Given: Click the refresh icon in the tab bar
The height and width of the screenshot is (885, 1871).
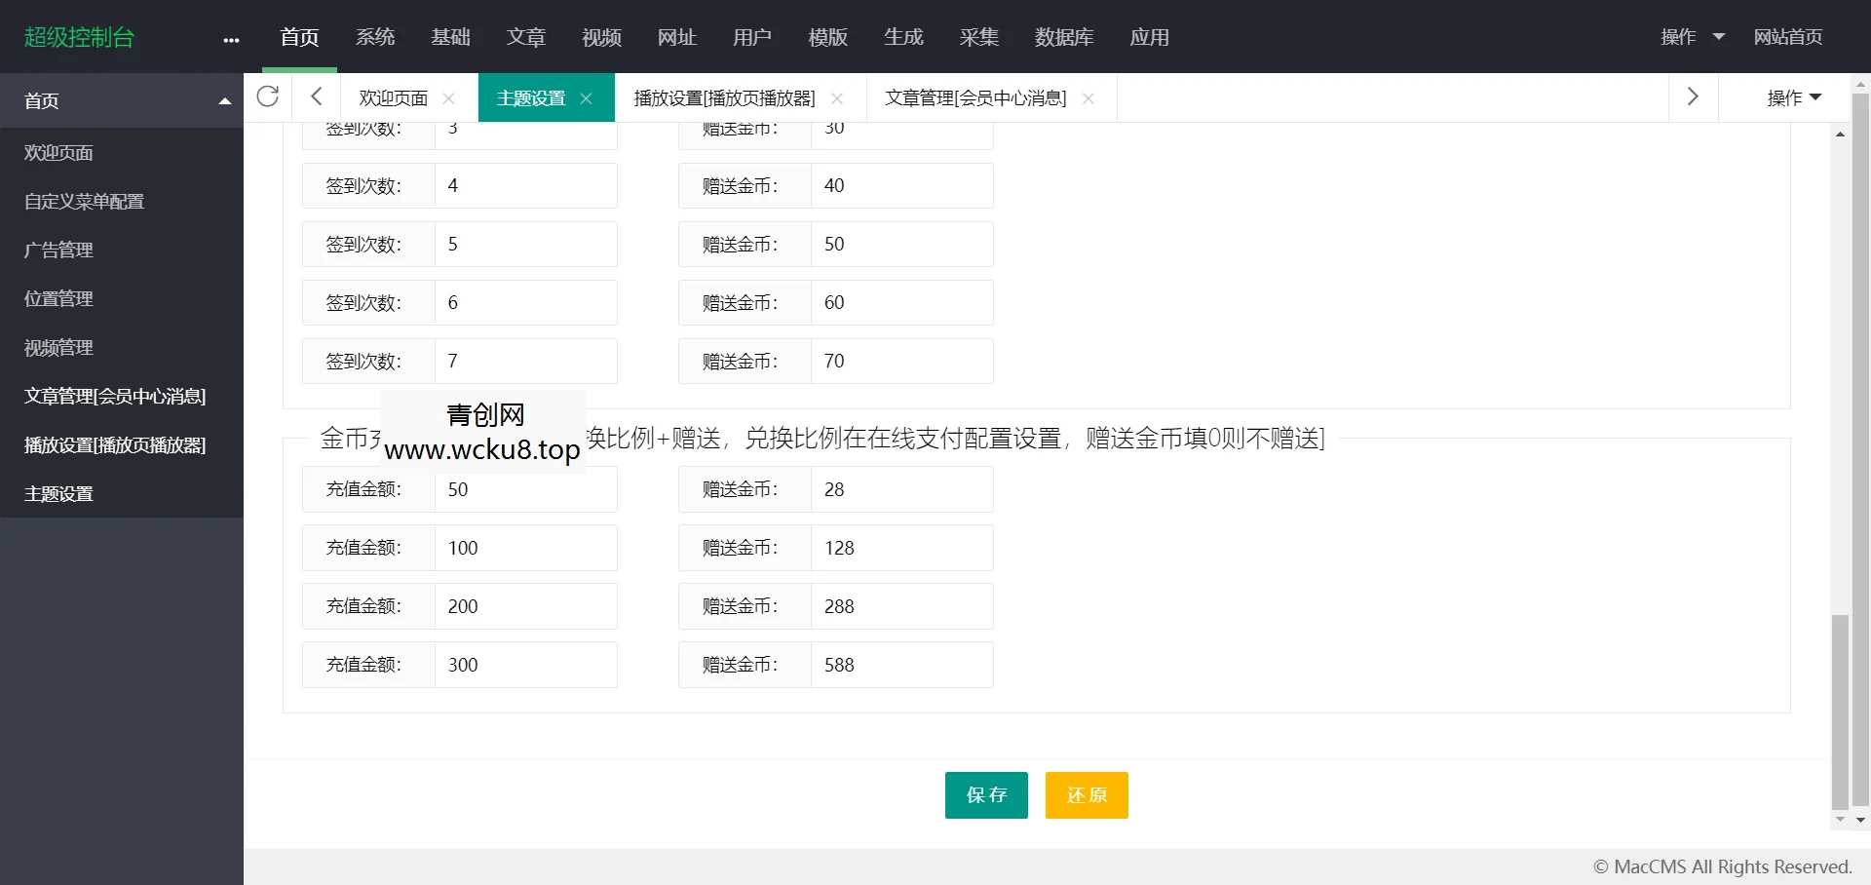Looking at the screenshot, I should tap(268, 97).
